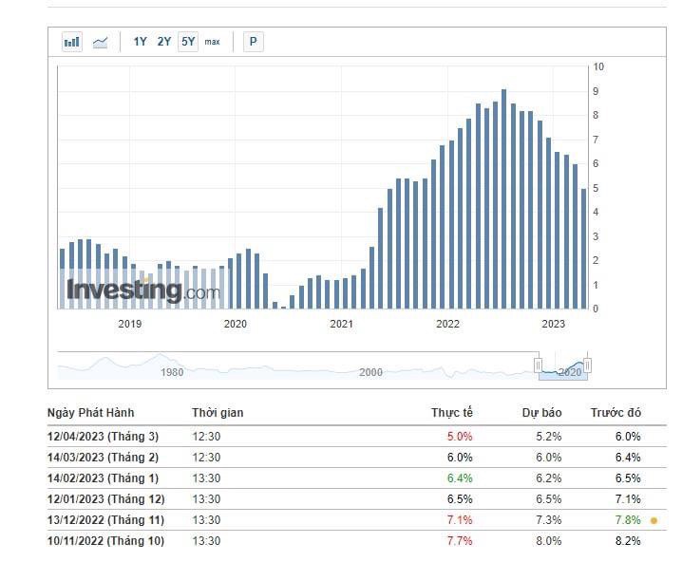This screenshot has width=682, height=562.
Task: Grab the left range slider handle
Action: (x=538, y=365)
